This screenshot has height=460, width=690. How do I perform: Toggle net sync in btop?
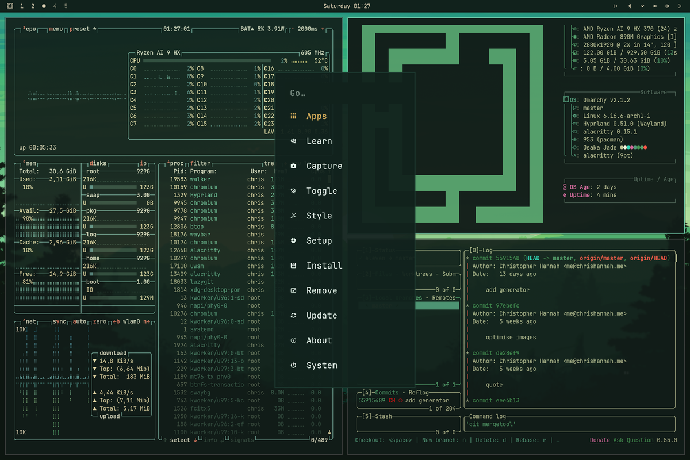point(59,321)
